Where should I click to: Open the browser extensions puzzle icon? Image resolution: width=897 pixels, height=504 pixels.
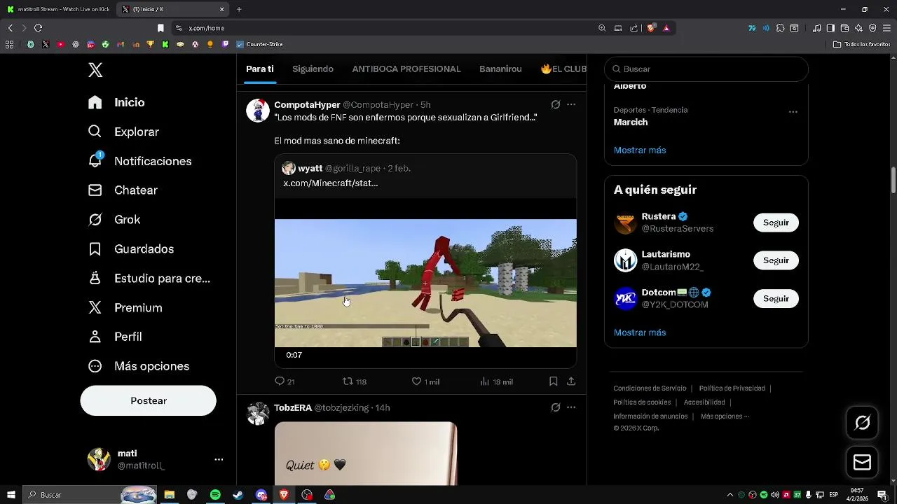coord(780,28)
